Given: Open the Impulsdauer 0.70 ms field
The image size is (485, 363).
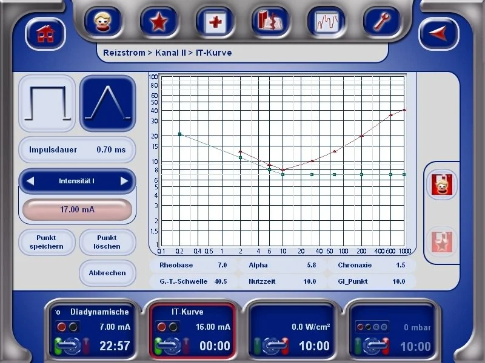Looking at the screenshot, I should [x=78, y=149].
